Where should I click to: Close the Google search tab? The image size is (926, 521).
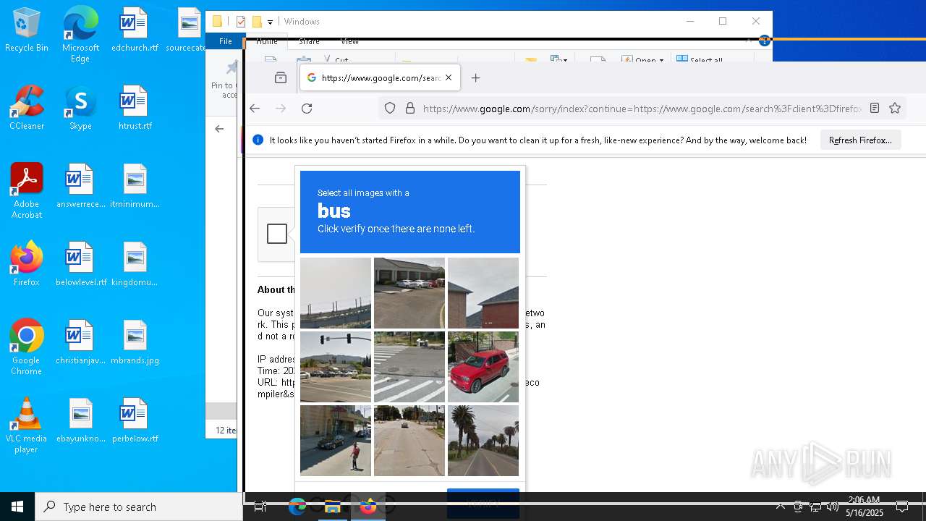(x=449, y=78)
